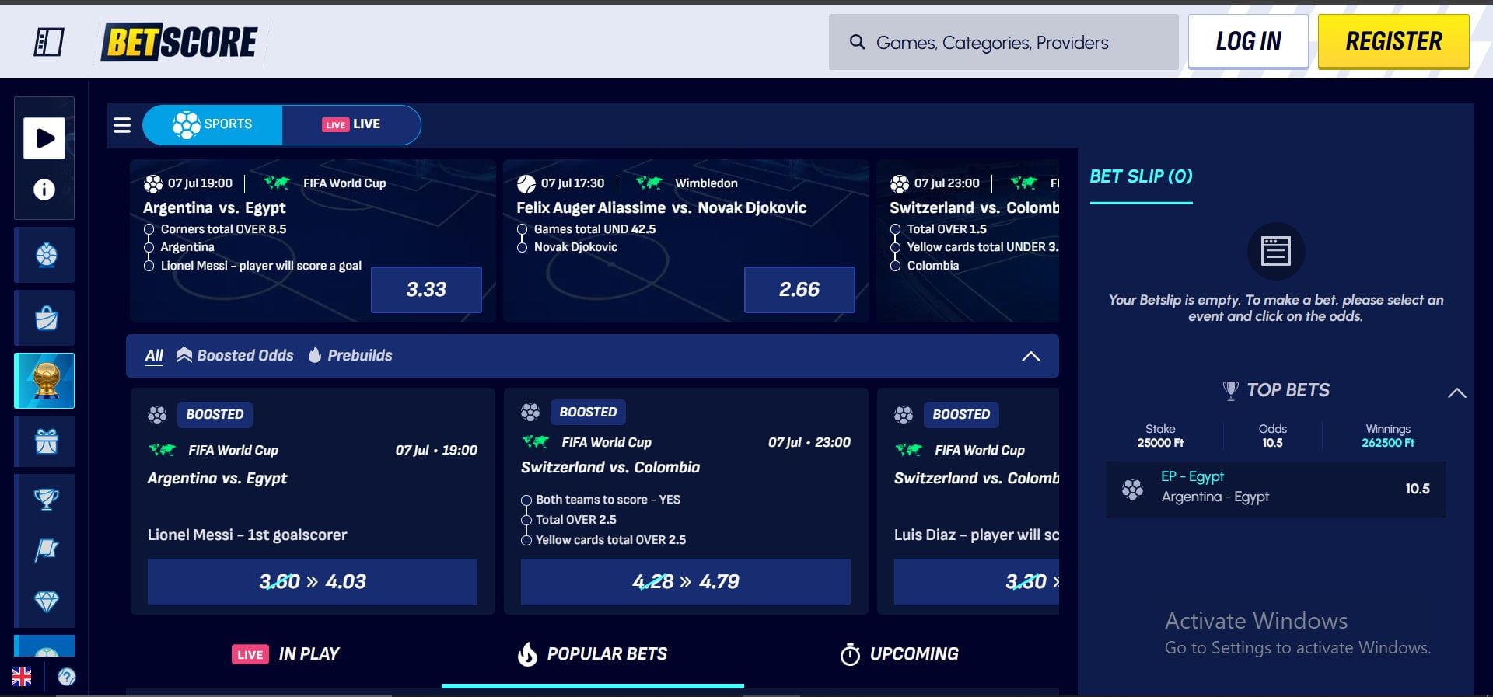This screenshot has height=697, width=1493.
Task: Open the flag sidebar icon
Action: [46, 549]
